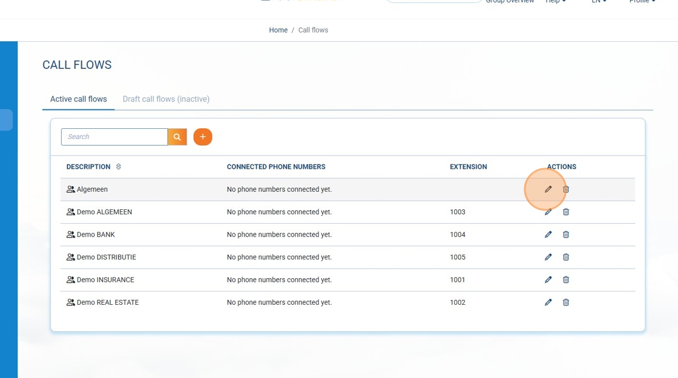Delete the Demo INSURANCE call flow

tap(566, 279)
